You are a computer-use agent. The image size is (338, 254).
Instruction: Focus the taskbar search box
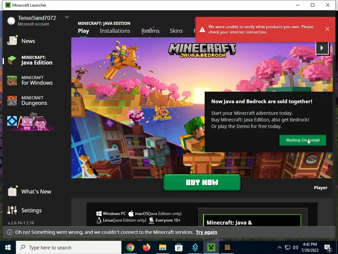[69, 247]
